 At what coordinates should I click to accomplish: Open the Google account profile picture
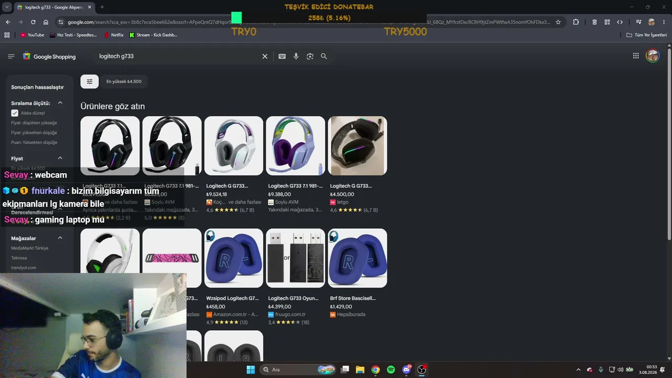(653, 56)
